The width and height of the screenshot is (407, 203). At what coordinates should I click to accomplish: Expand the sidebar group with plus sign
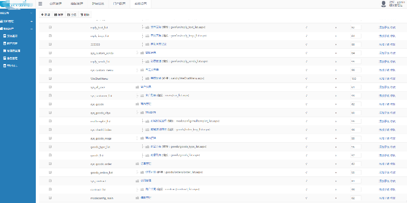(x=31, y=21)
